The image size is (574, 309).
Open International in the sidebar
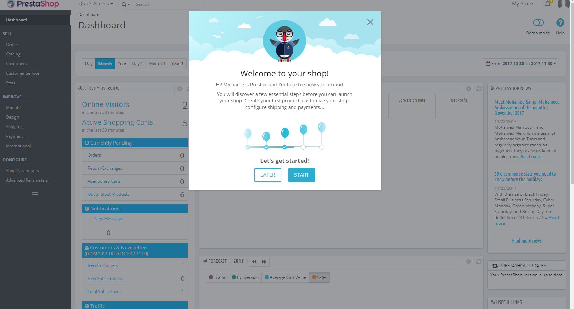(18, 146)
